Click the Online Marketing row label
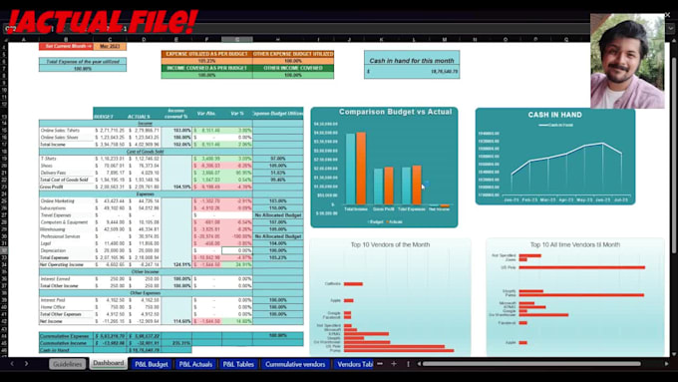Image resolution: width=678 pixels, height=382 pixels. click(x=58, y=201)
